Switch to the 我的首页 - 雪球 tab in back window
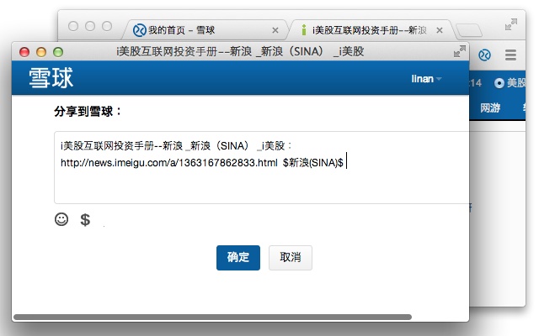The image size is (539, 336). (205, 30)
